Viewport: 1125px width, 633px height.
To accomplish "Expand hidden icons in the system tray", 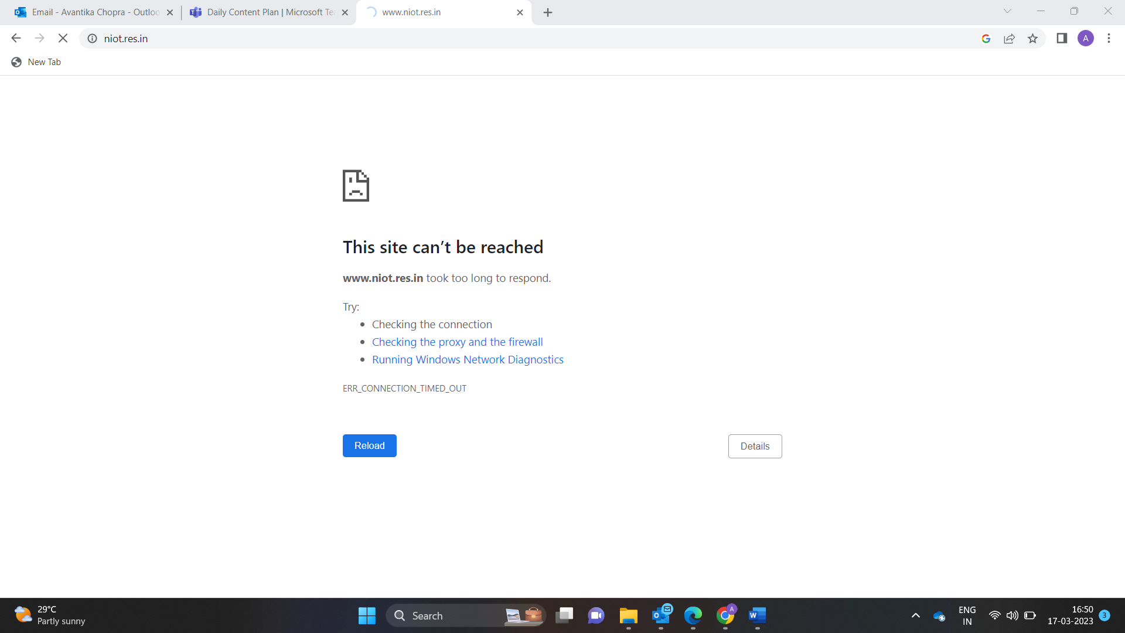I will (x=916, y=615).
